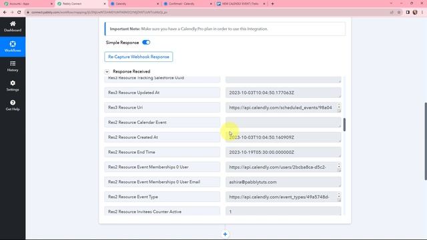Add a new step with the plus icon

(x=225, y=234)
